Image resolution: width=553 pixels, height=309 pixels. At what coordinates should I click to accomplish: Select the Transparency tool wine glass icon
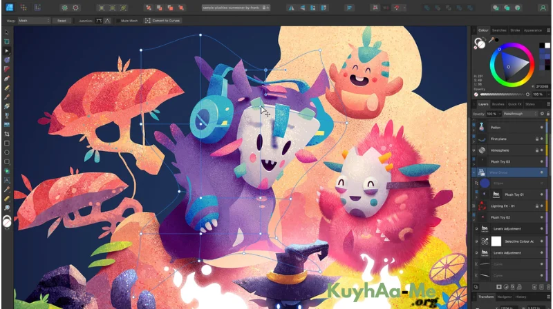coord(7,115)
